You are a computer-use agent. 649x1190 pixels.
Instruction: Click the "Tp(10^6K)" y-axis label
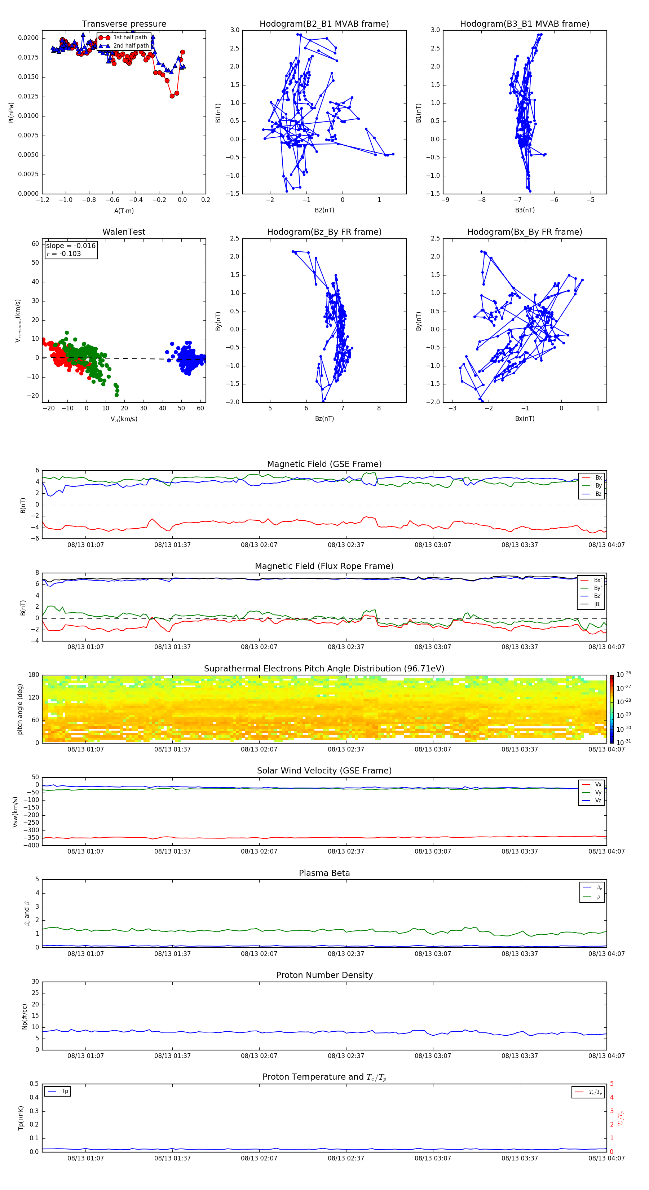(21, 1118)
